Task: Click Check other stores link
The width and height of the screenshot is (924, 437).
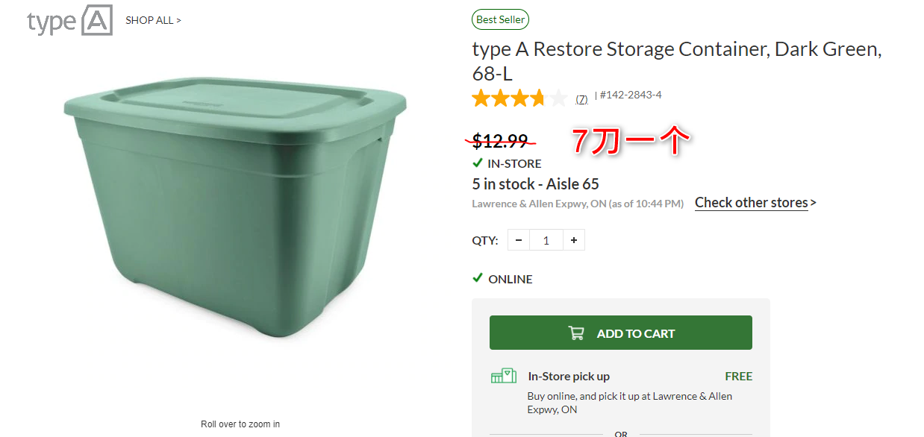Action: tap(751, 203)
